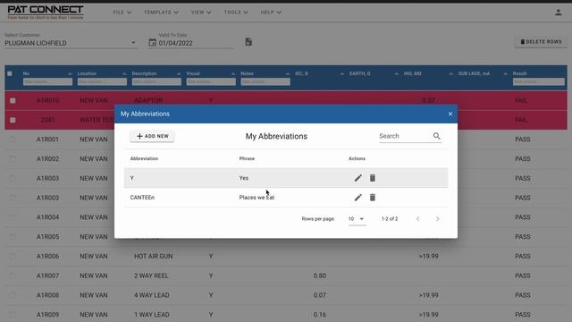Toggle checkbox for the WATER row
The height and width of the screenshot is (322, 572).
13,120
